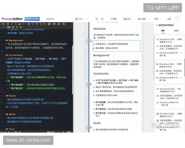Open the alignment options dropdown arrow
The image size is (185, 148).
point(46,24)
